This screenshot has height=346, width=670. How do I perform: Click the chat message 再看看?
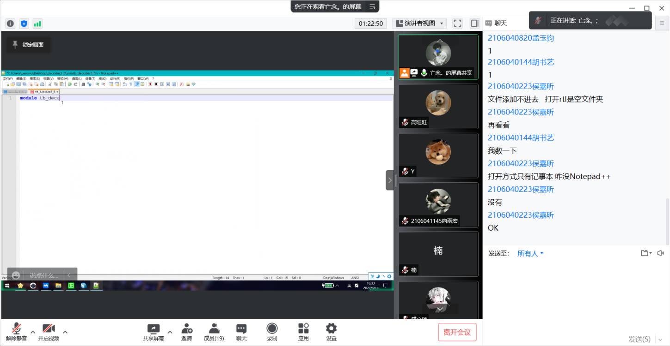[498, 125]
